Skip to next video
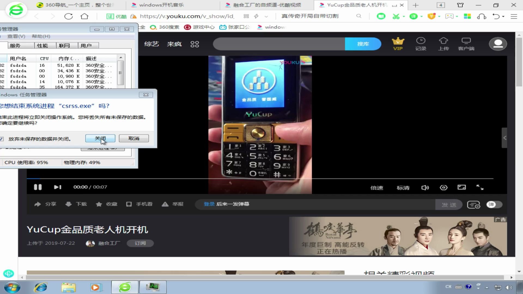523x294 pixels. click(57, 187)
